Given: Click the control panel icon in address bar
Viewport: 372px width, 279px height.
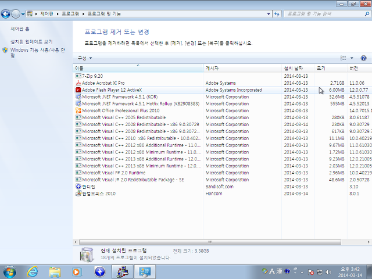Looking at the screenshot, I should click(30, 14).
